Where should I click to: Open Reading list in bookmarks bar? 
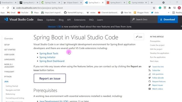pyautogui.click(x=177, y=12)
